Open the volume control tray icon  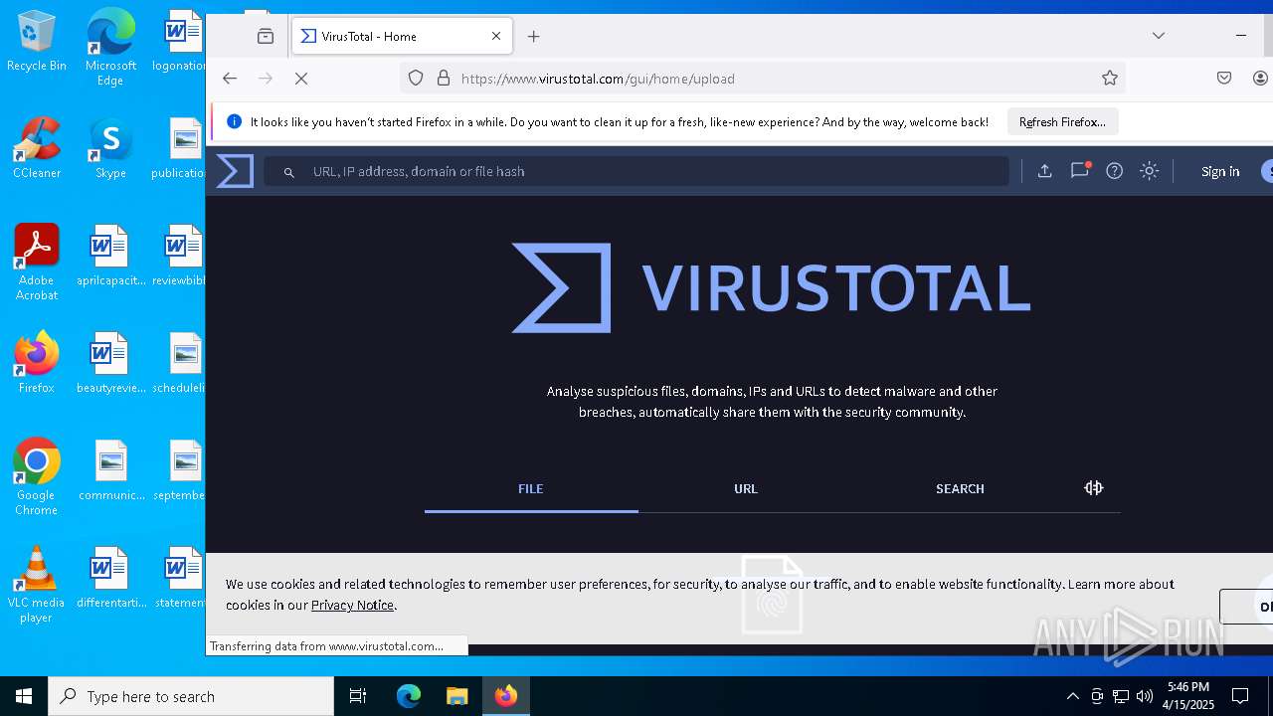[1145, 696]
